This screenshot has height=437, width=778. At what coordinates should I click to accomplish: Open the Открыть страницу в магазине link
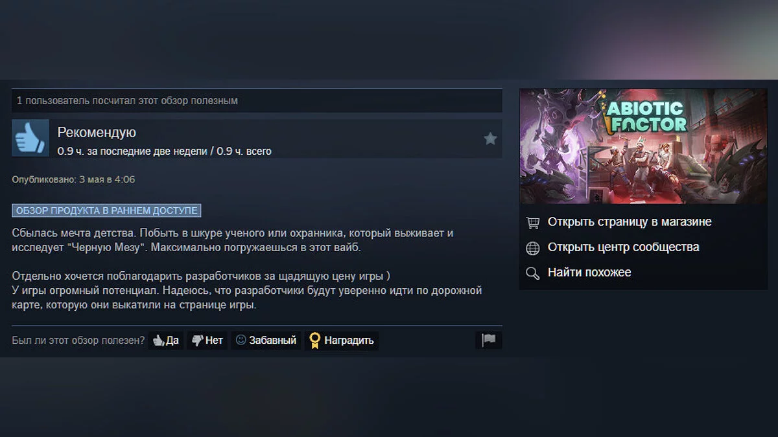[x=630, y=222]
